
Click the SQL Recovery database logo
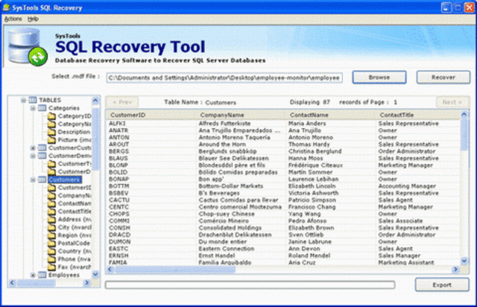28,46
